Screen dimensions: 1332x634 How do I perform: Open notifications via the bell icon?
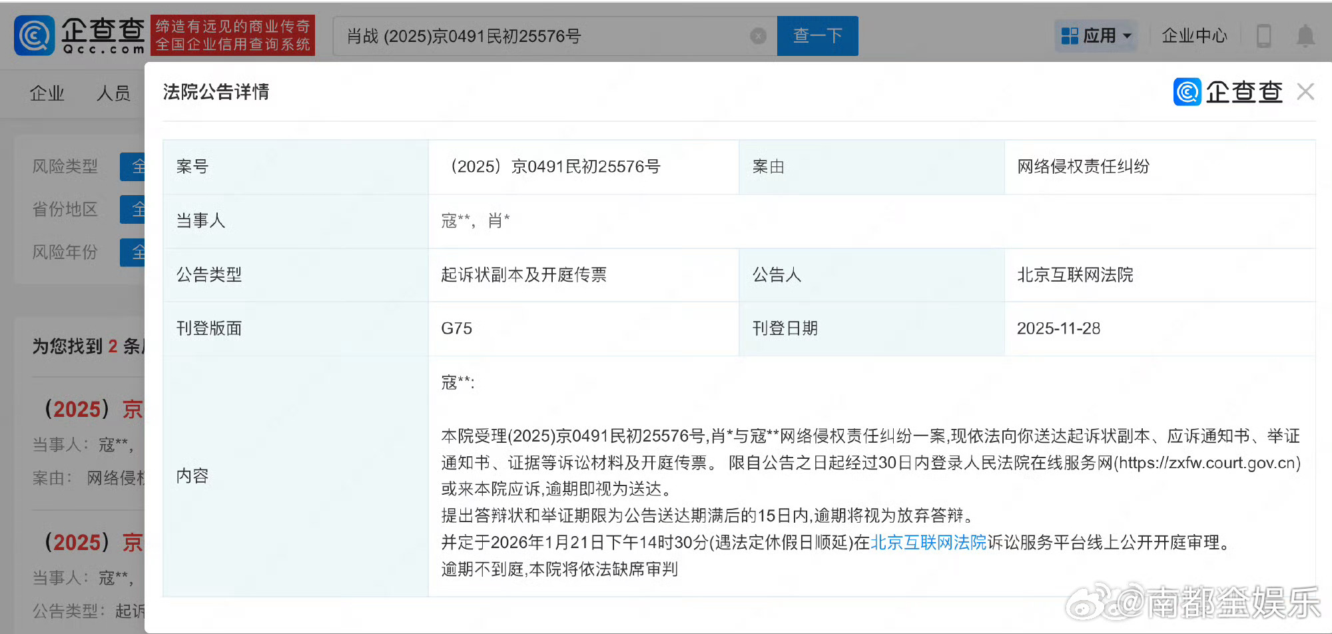[x=1305, y=36]
